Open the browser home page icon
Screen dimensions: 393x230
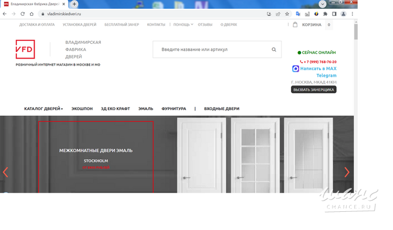click(32, 14)
